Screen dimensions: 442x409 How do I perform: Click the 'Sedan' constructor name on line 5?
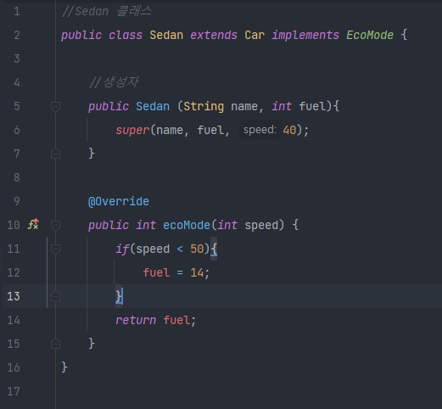(153, 107)
